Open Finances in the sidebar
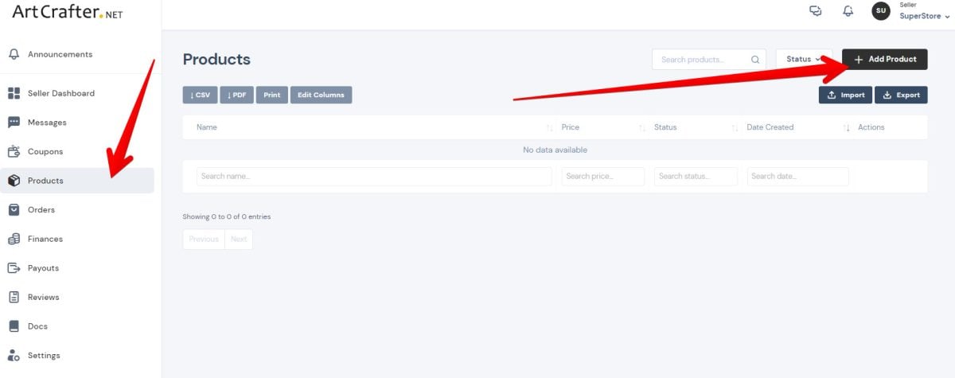 45,239
